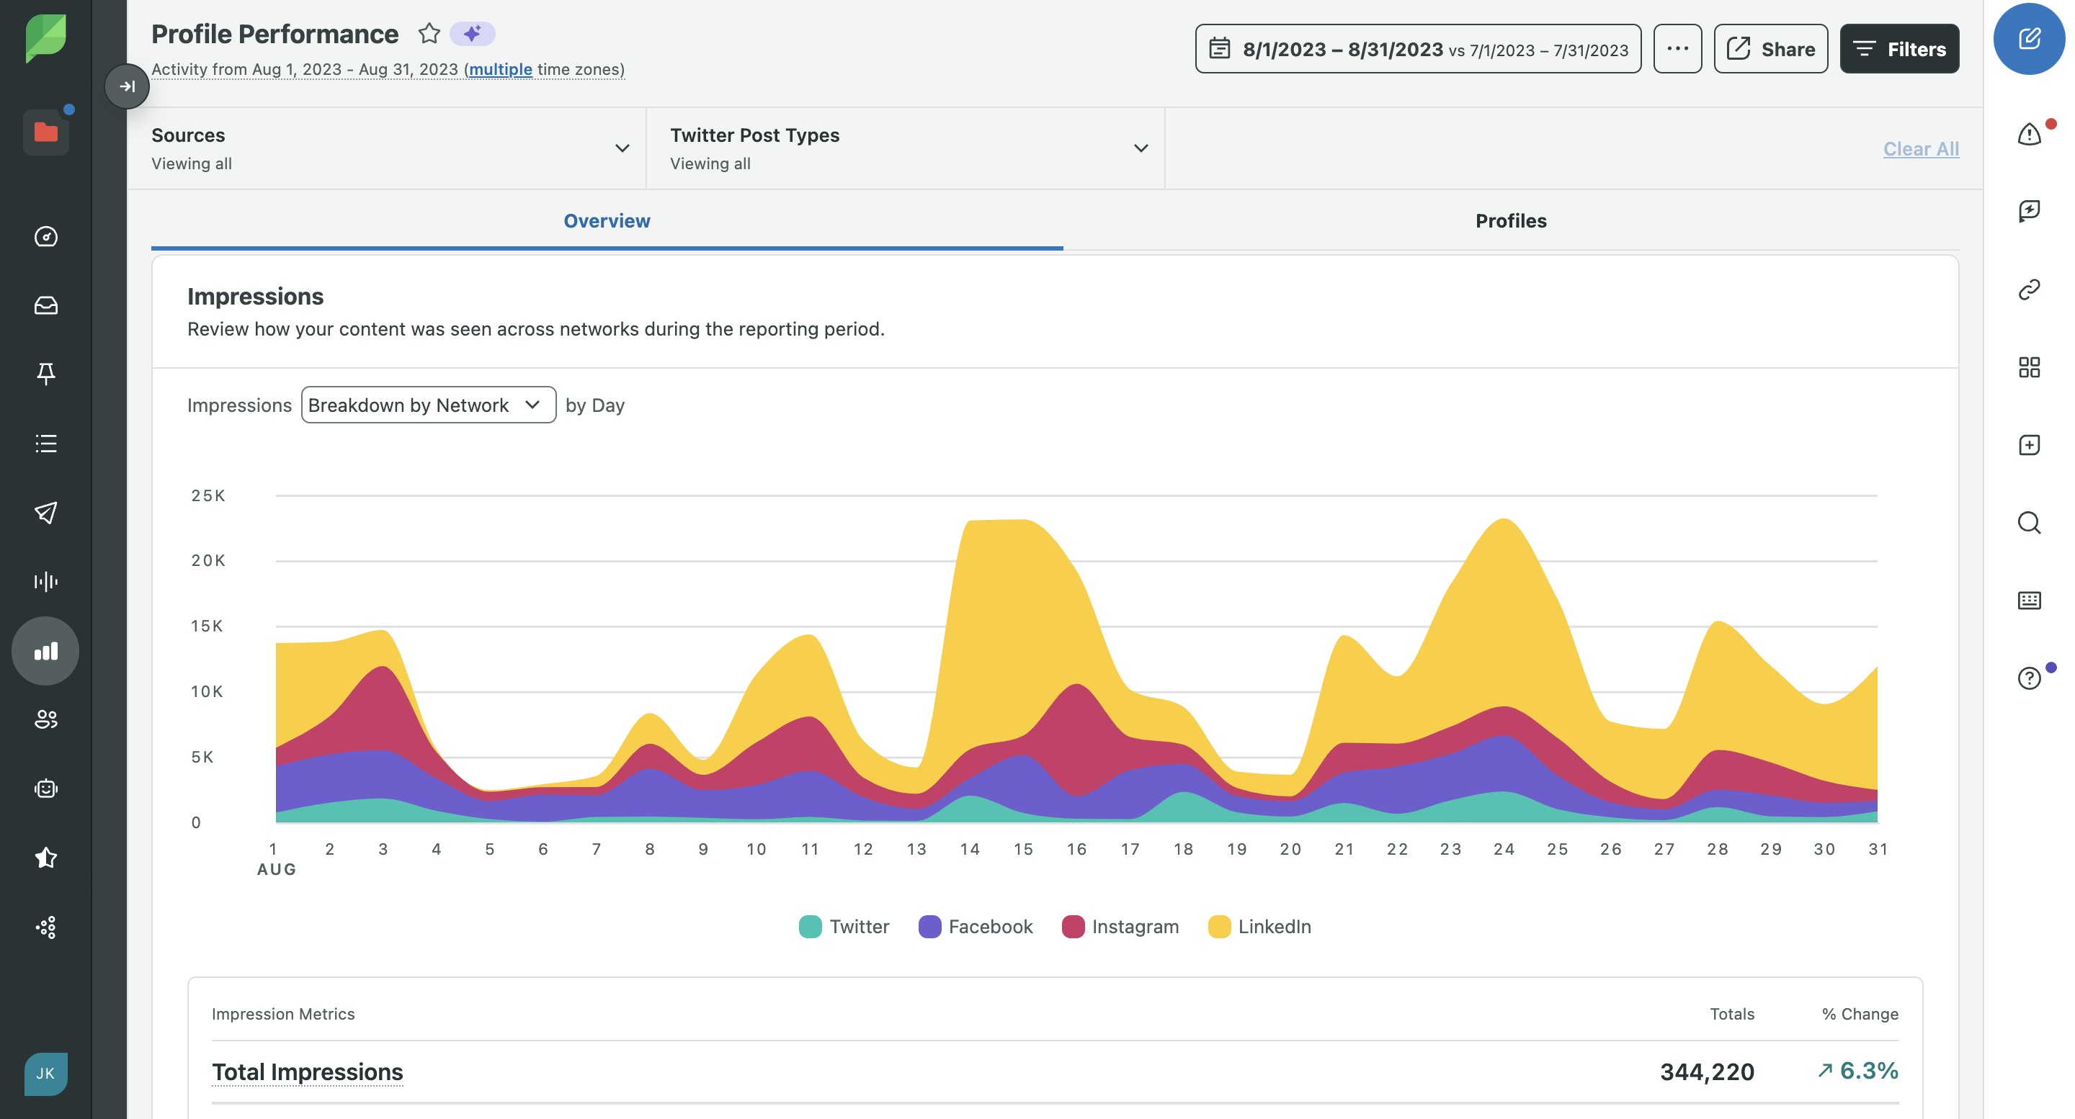Click the Clear All link
The width and height of the screenshot is (2075, 1119).
[1920, 148]
